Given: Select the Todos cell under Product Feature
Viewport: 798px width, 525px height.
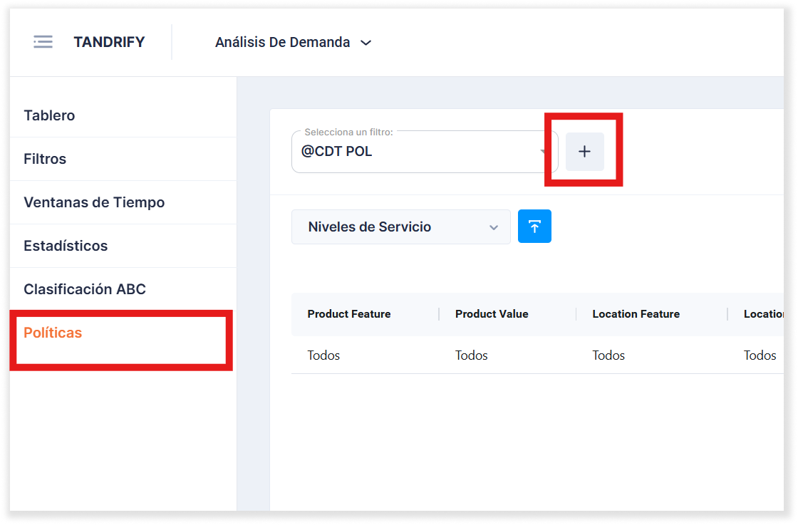Looking at the screenshot, I should [x=323, y=355].
